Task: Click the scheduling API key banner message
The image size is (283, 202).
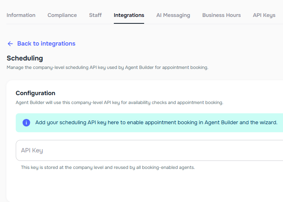Action: pos(156,123)
